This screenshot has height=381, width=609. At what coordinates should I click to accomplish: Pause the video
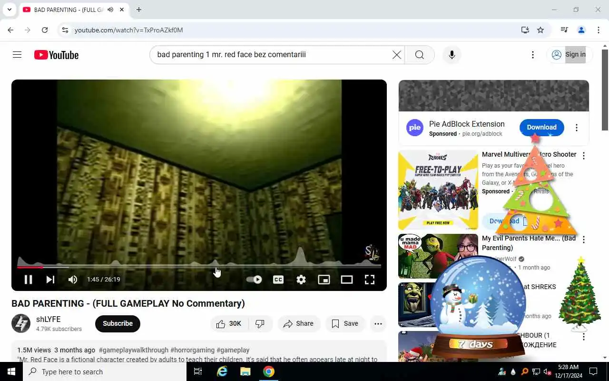click(28, 280)
